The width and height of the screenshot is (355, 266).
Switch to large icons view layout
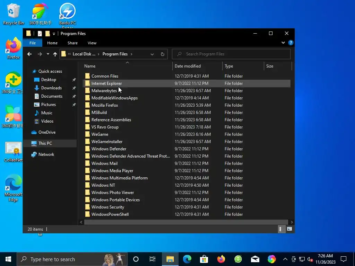tap(289, 229)
